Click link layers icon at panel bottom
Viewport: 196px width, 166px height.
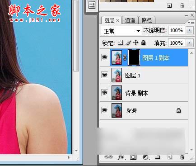pos(108,157)
